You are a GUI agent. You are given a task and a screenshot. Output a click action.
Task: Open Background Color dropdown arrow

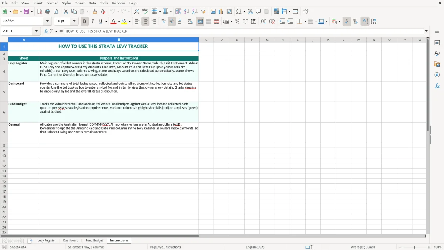point(129,21)
